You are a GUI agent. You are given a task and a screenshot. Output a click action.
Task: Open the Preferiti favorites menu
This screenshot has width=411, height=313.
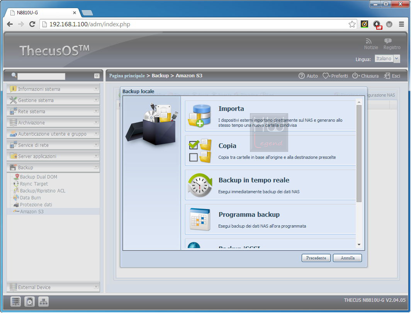(335, 76)
